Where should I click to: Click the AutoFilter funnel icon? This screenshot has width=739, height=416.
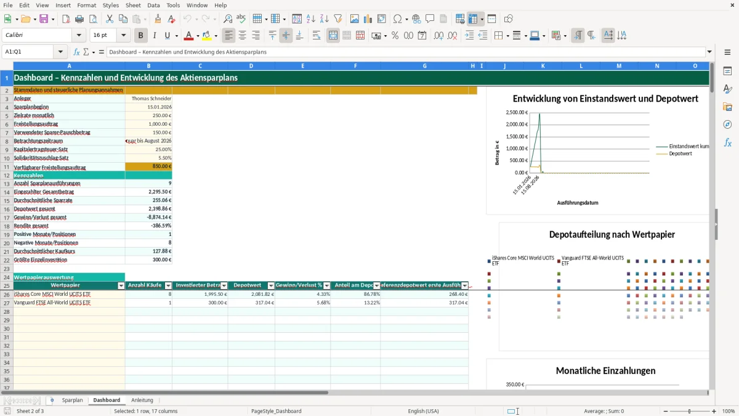337,19
